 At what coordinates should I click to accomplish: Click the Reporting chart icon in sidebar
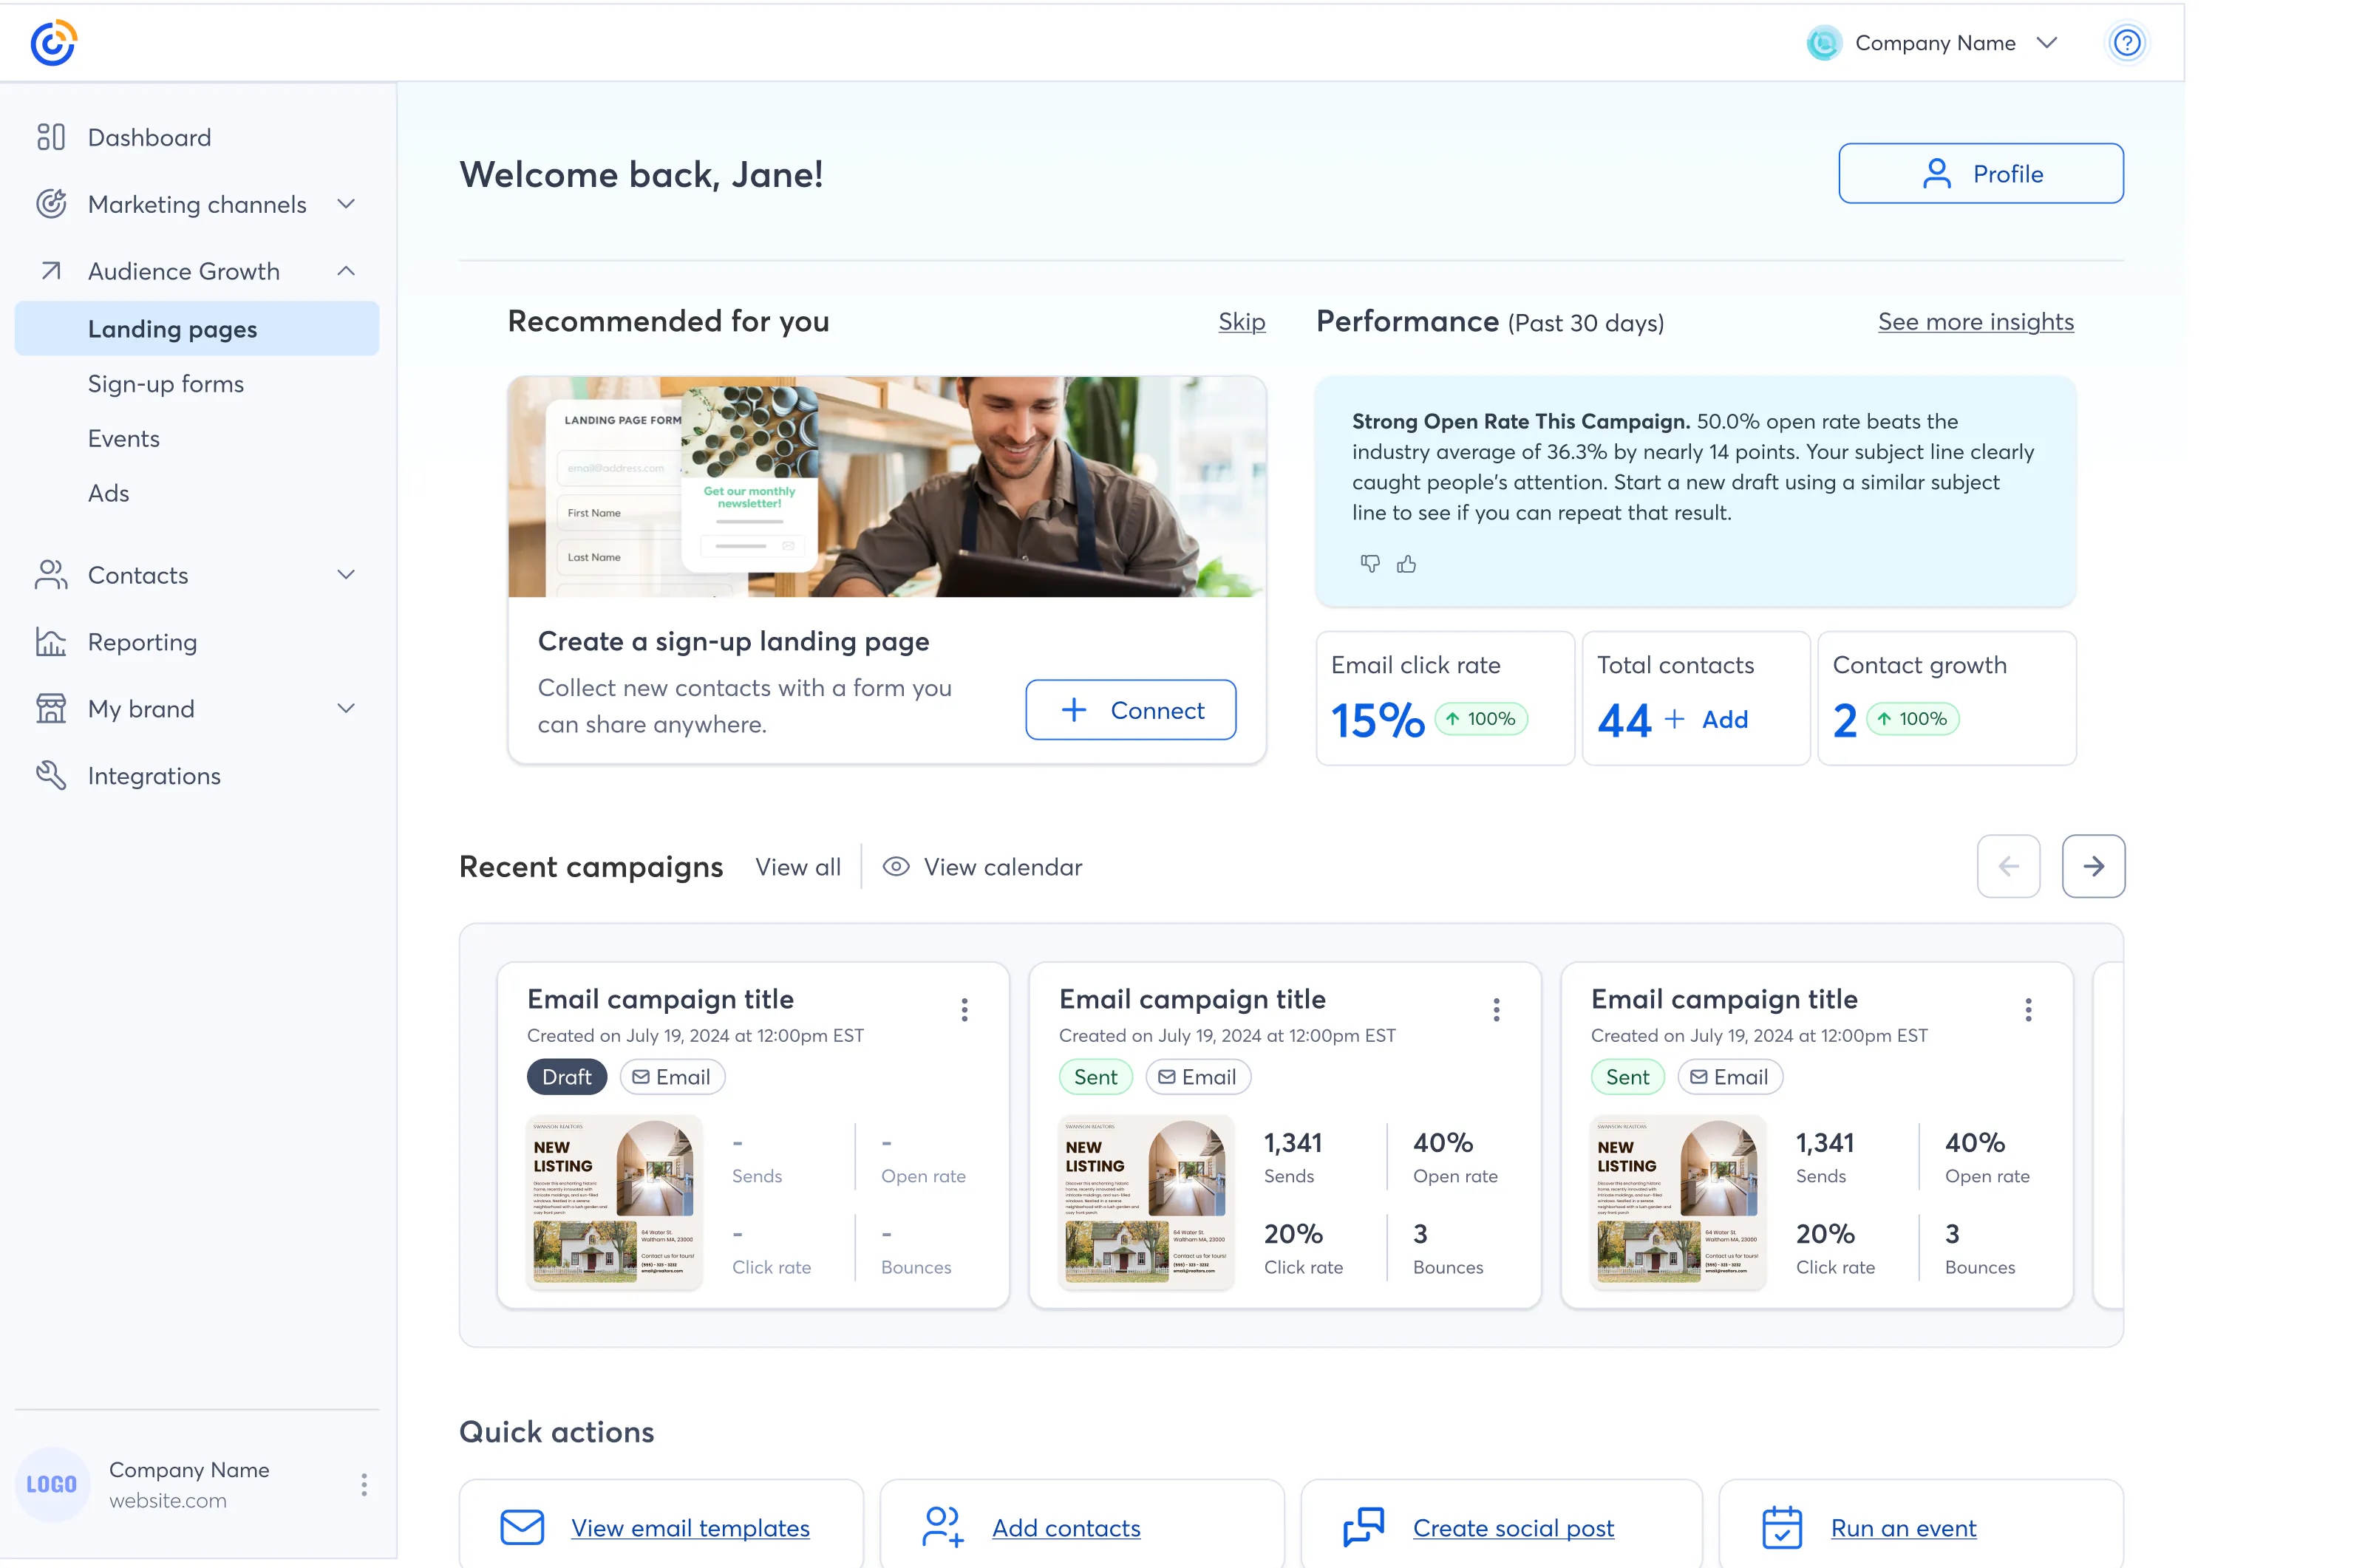(x=51, y=642)
